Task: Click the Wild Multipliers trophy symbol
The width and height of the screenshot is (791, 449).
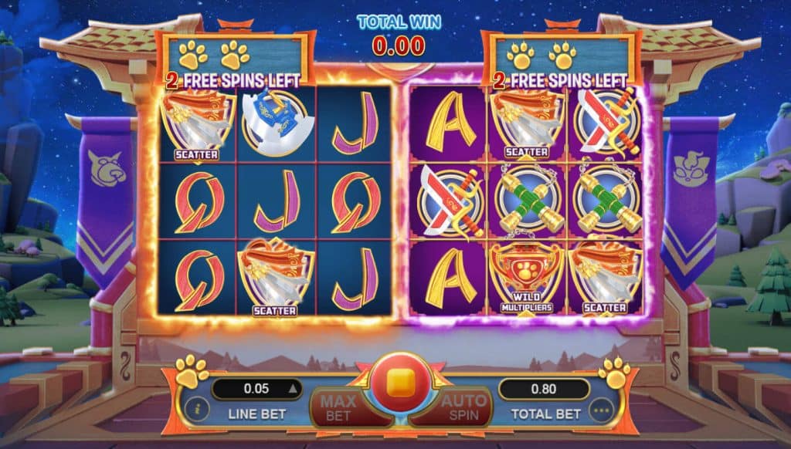Action: tap(526, 279)
